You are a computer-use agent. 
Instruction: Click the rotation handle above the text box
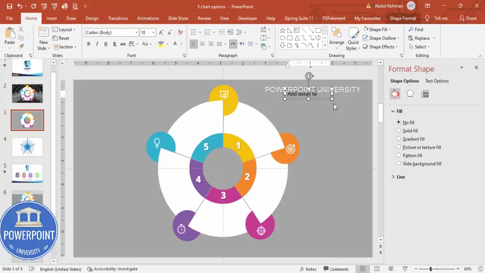point(309,76)
